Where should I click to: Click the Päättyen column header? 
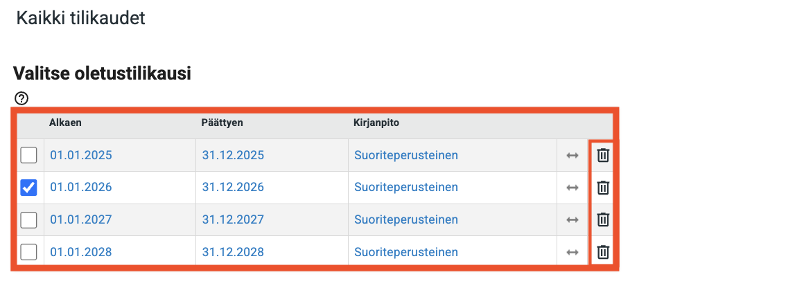point(222,123)
